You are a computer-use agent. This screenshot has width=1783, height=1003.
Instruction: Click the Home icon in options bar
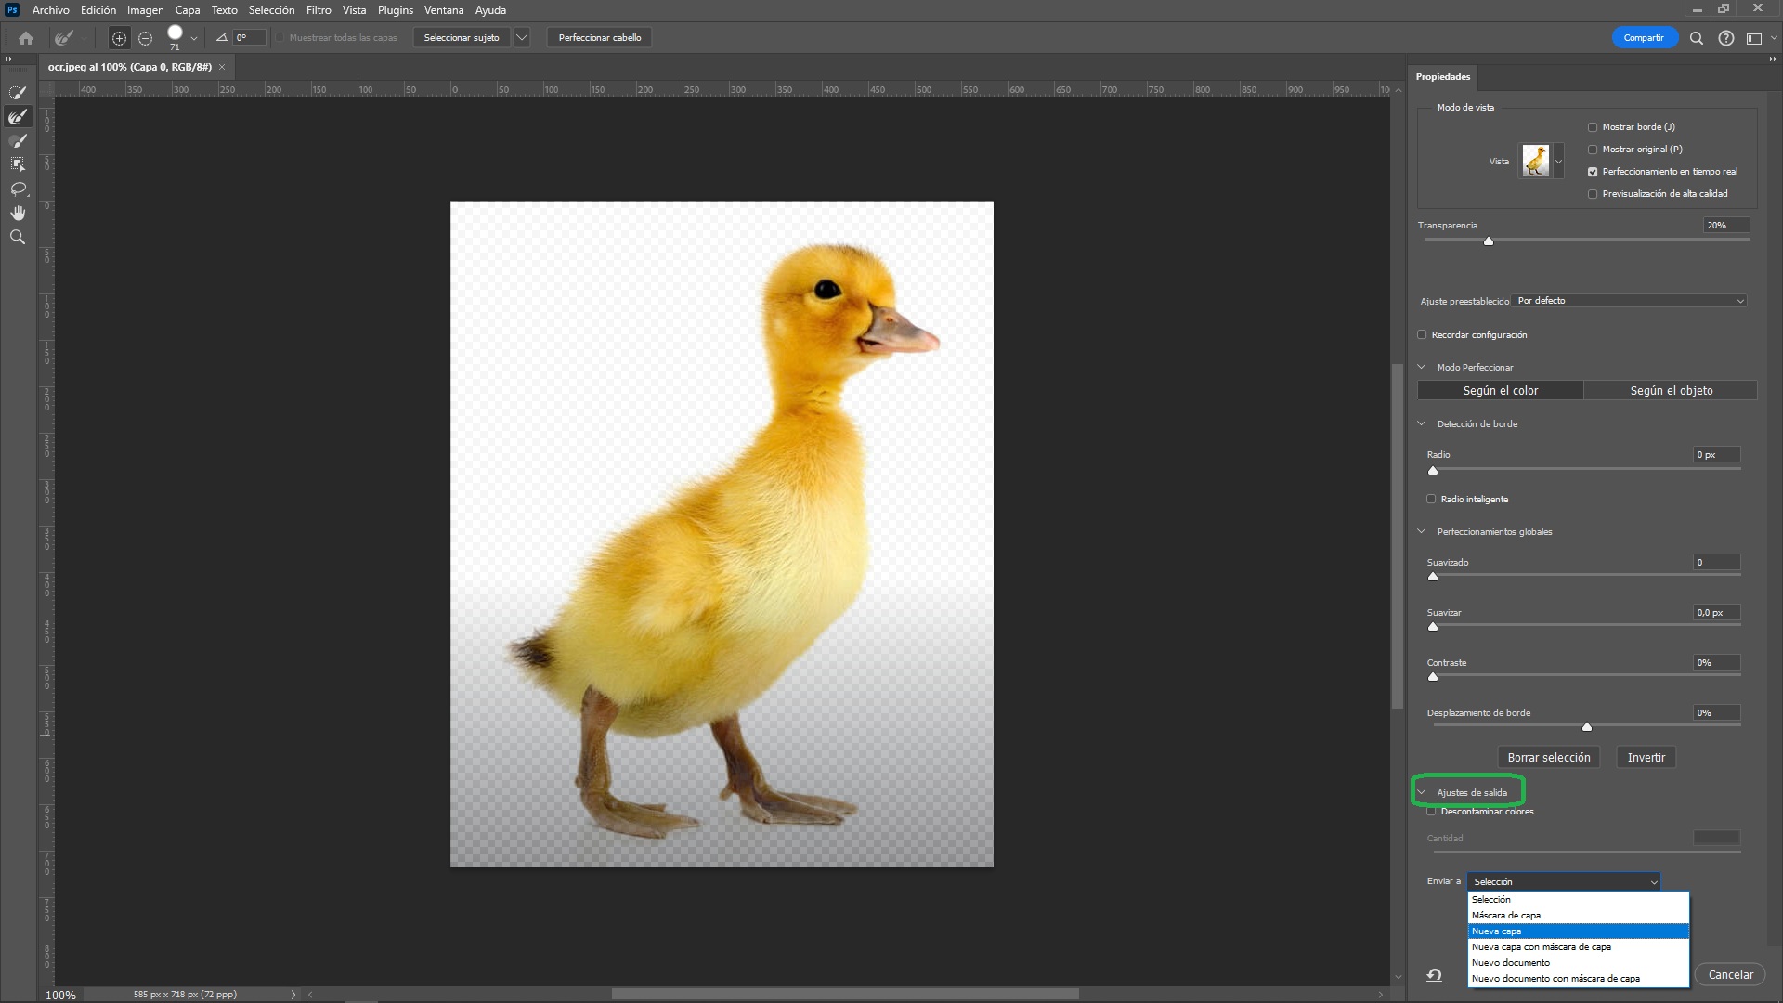pos(26,38)
